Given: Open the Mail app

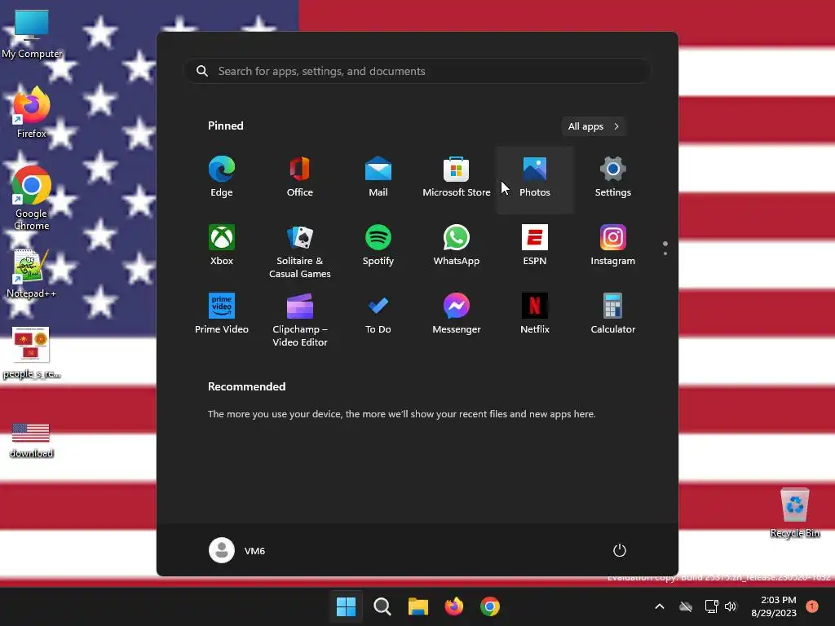Looking at the screenshot, I should coord(378,177).
